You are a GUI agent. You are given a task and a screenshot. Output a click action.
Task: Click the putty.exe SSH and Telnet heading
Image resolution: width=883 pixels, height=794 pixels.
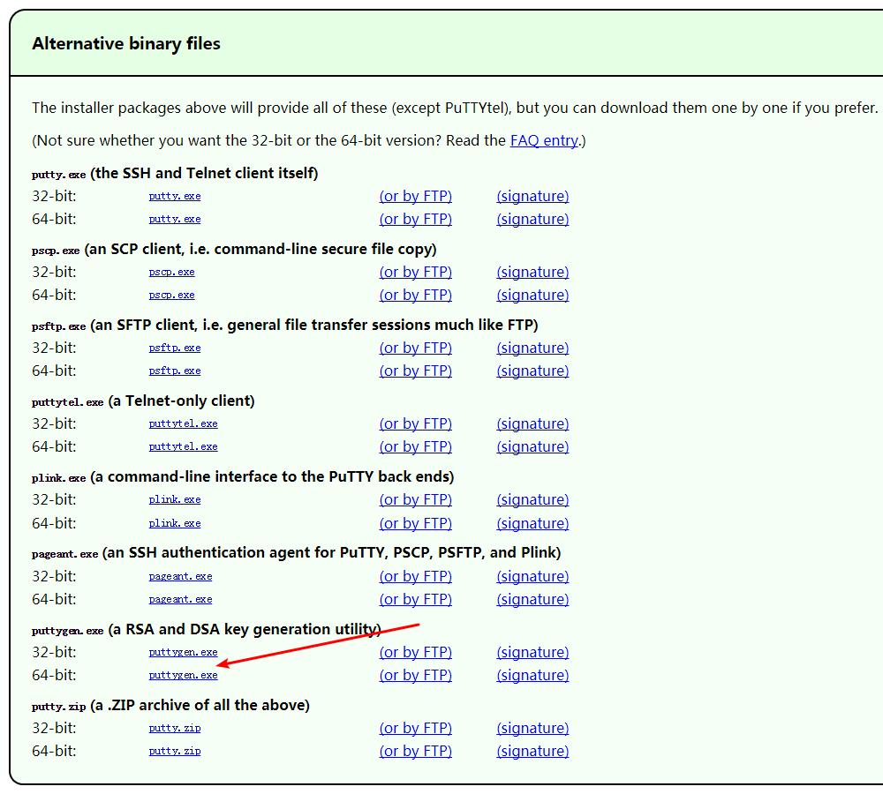[175, 173]
